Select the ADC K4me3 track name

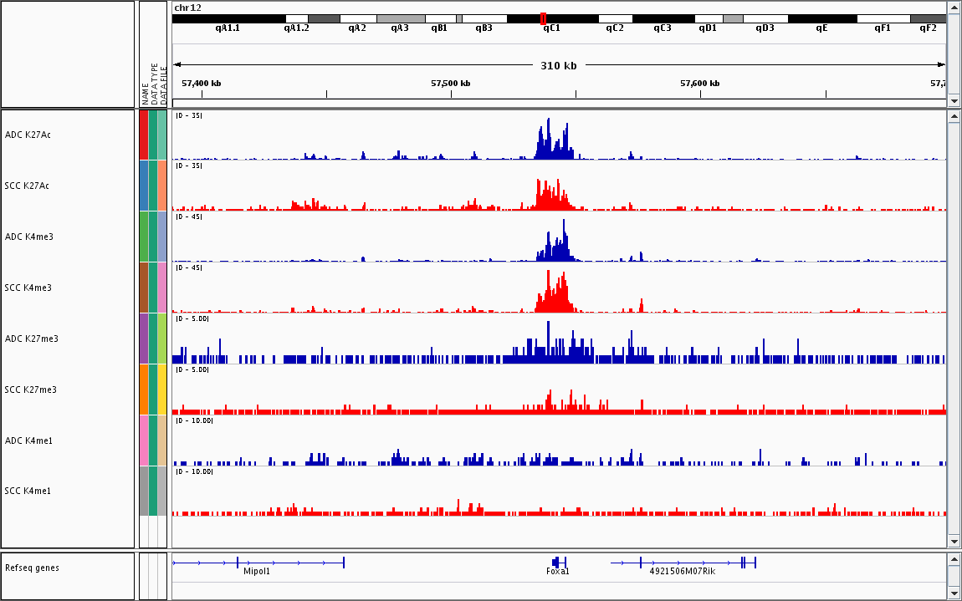point(33,237)
